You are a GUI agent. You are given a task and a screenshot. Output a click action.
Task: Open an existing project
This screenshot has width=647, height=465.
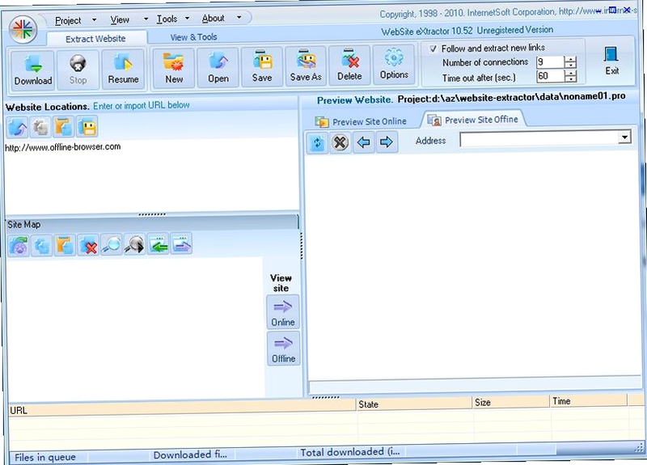coord(218,67)
